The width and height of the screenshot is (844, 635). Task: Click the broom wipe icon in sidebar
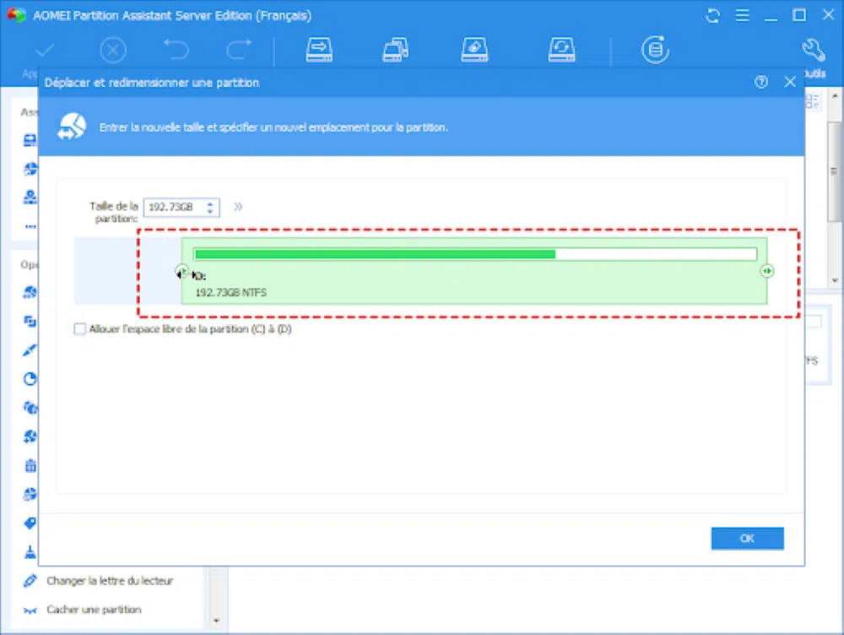pyautogui.click(x=30, y=552)
